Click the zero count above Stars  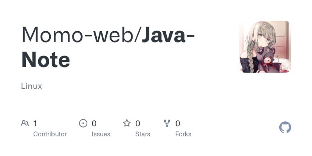[x=138, y=123]
